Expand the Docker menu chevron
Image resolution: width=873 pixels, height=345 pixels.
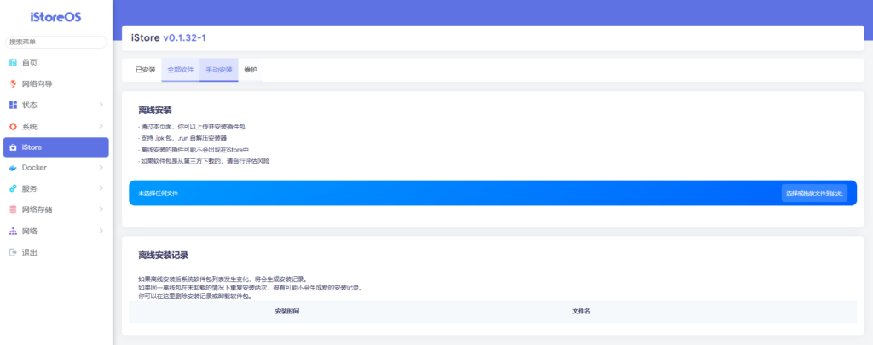click(x=101, y=168)
